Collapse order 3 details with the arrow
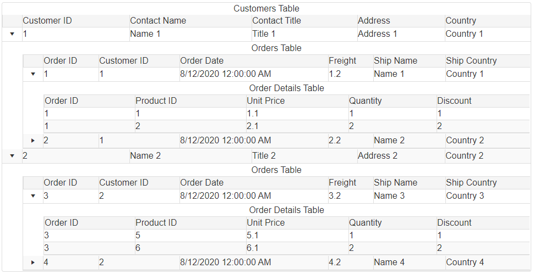This screenshot has width=534, height=274. coord(33,196)
